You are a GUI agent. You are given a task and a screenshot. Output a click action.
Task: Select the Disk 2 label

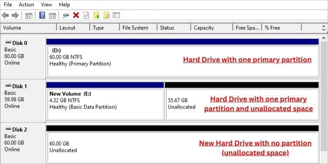click(x=20, y=129)
